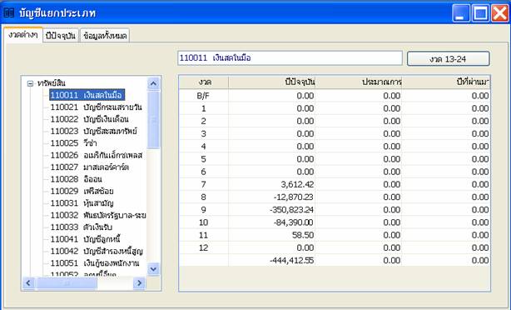511x310 pixels.
Task: Select tree item 110011 เงินสดในมือ
Action: tap(87, 95)
